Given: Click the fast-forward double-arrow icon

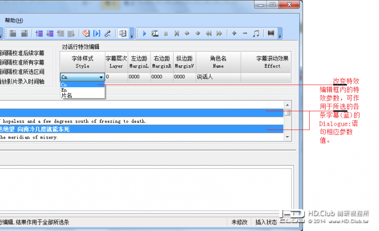Looking at the screenshot, I should point(219,33).
